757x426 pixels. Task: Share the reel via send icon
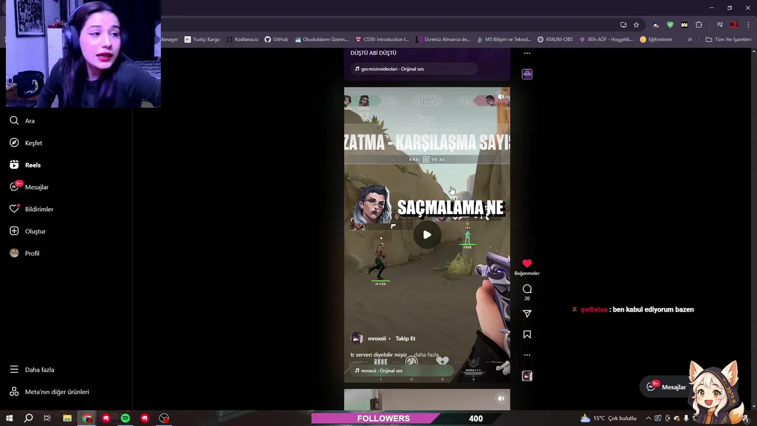point(527,314)
